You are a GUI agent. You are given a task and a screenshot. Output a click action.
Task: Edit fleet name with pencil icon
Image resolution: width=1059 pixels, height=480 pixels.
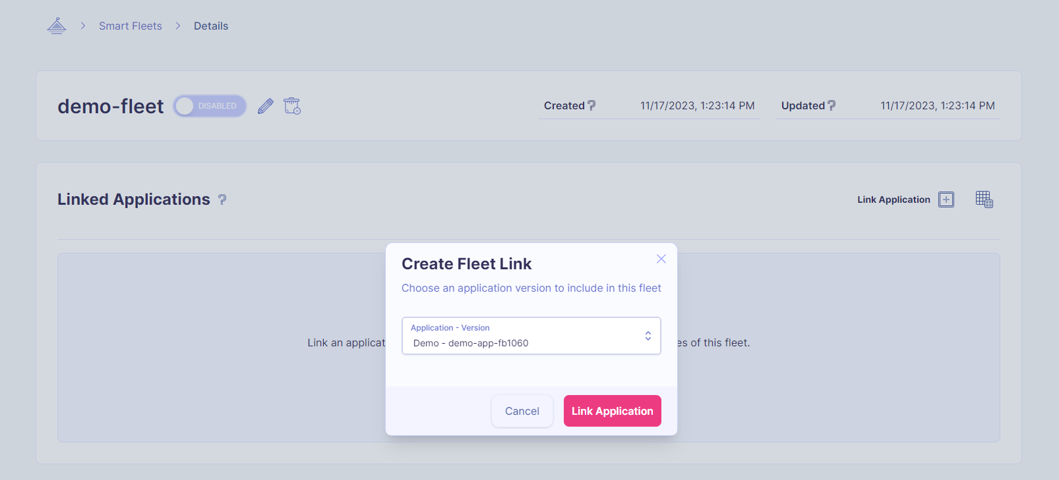pos(266,106)
